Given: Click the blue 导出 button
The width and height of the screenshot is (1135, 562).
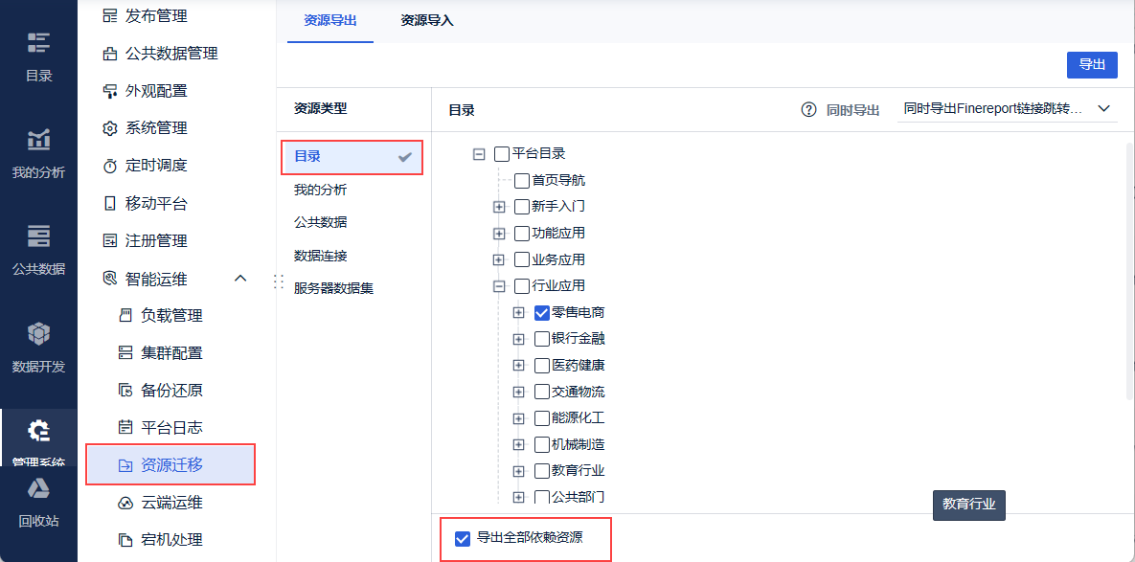Looking at the screenshot, I should pos(1092,65).
